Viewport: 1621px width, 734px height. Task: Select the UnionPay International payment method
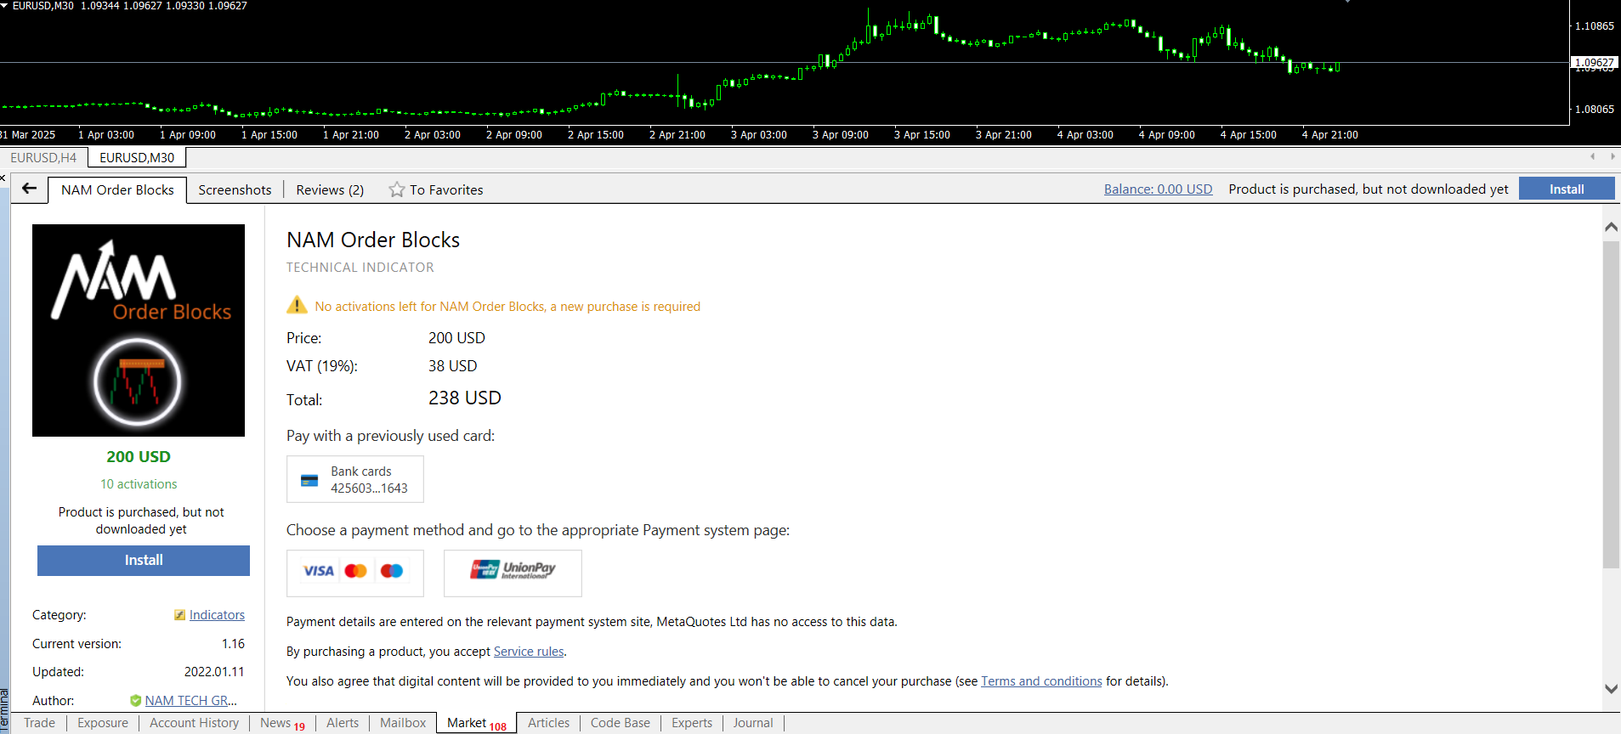coord(513,572)
